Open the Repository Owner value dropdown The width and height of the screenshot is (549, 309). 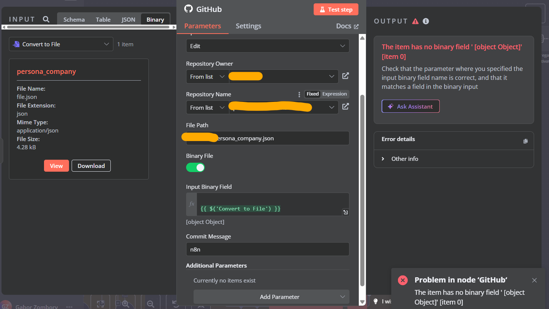point(283,77)
